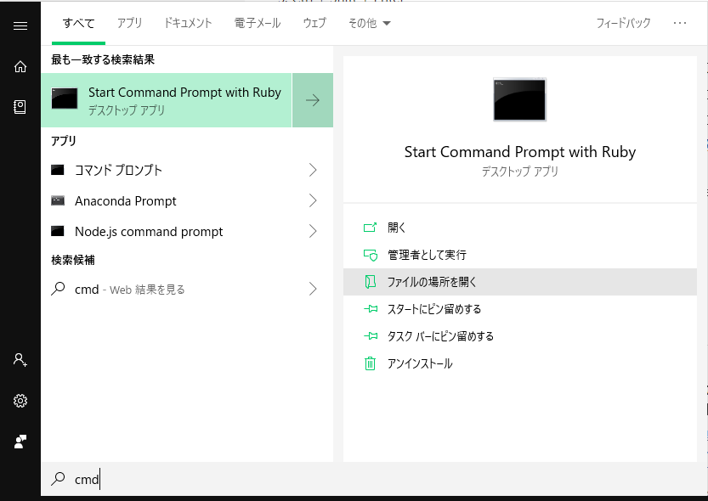Screen dimensions: 708x501
Task: Click the large Ruby command prompt preview icon
Action: point(519,99)
